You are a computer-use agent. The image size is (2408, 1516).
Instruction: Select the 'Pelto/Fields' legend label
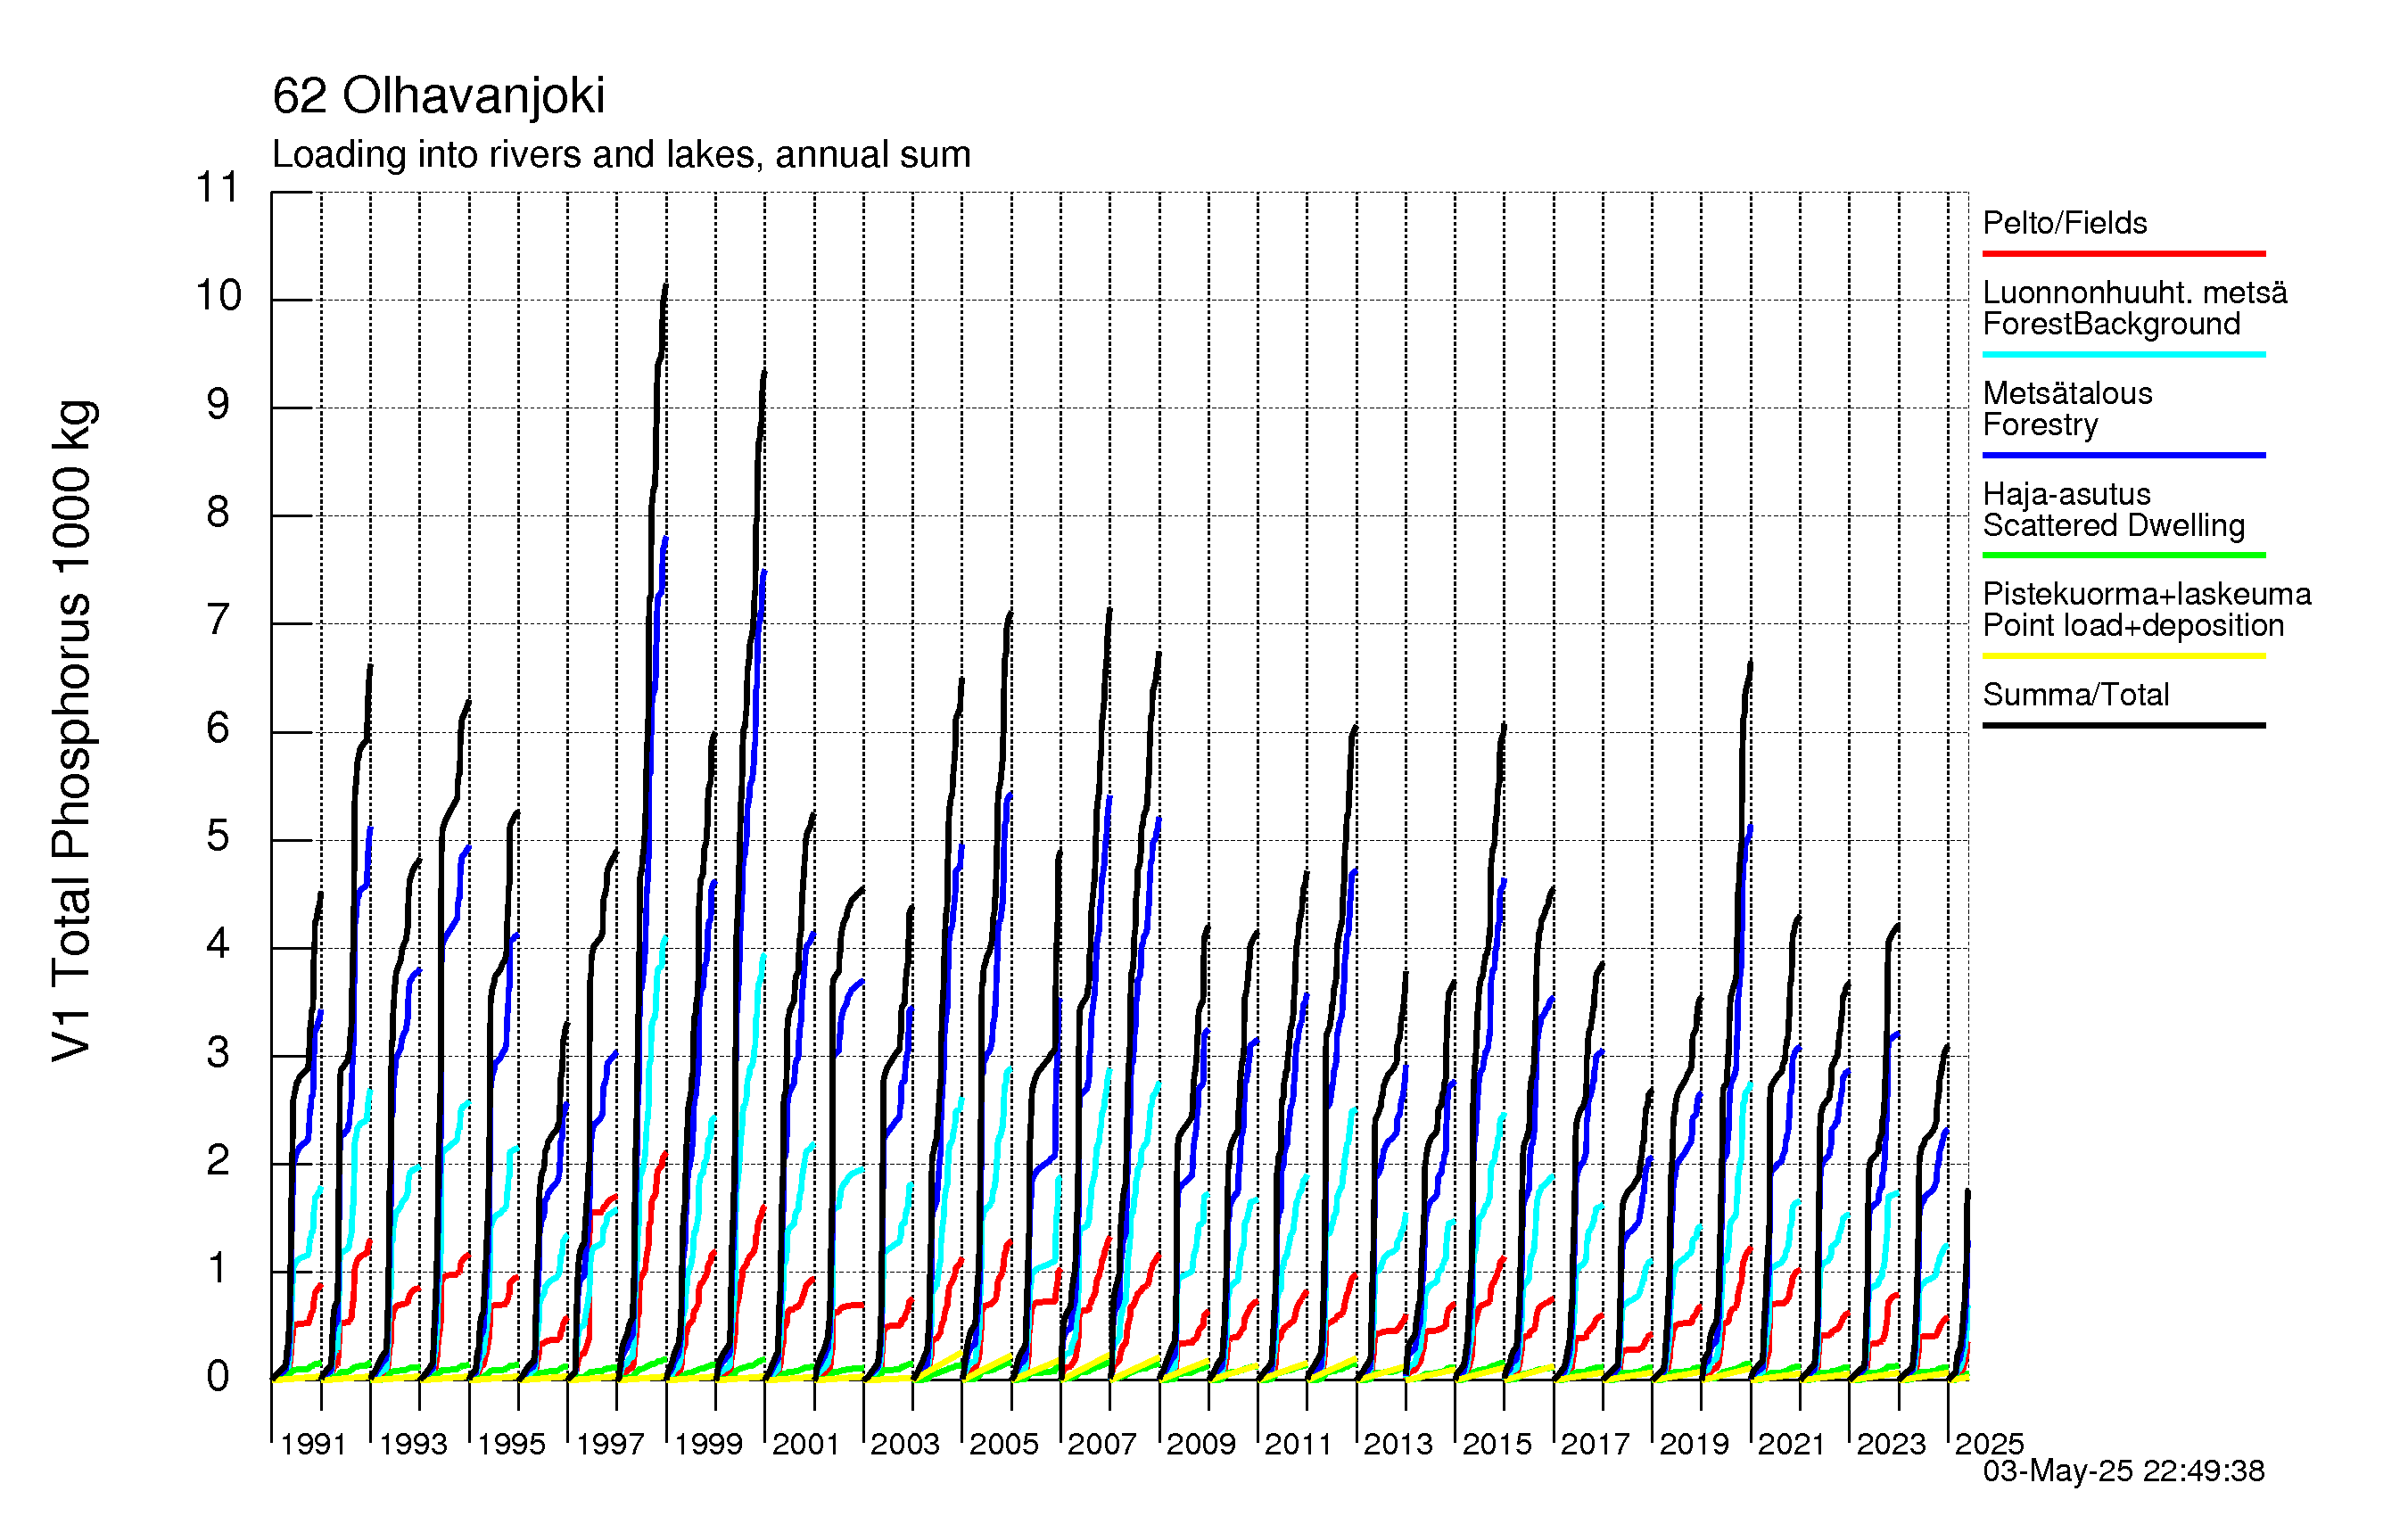[2065, 223]
